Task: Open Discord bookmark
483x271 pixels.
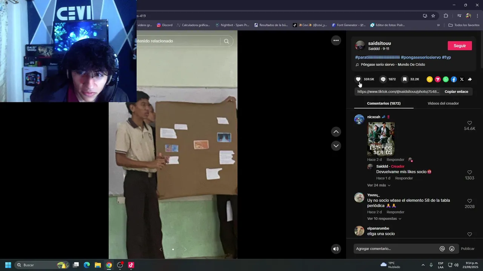Action: coord(165,25)
